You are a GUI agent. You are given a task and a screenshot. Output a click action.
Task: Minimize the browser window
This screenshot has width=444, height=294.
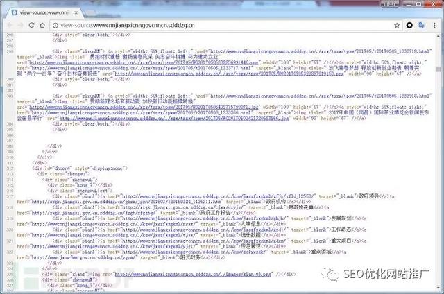pyautogui.click(x=409, y=3)
